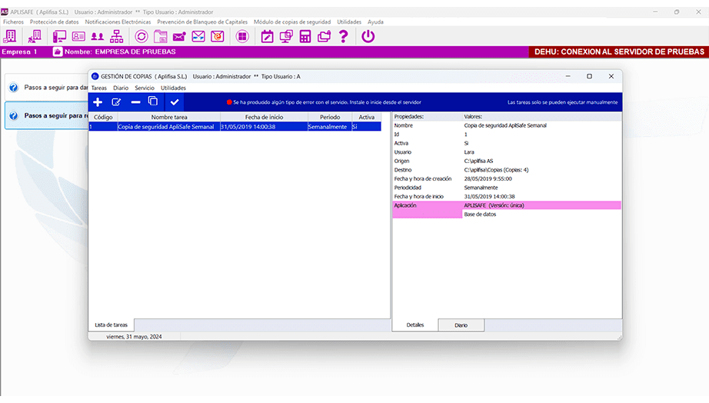Click the organization chart icon

(x=117, y=36)
